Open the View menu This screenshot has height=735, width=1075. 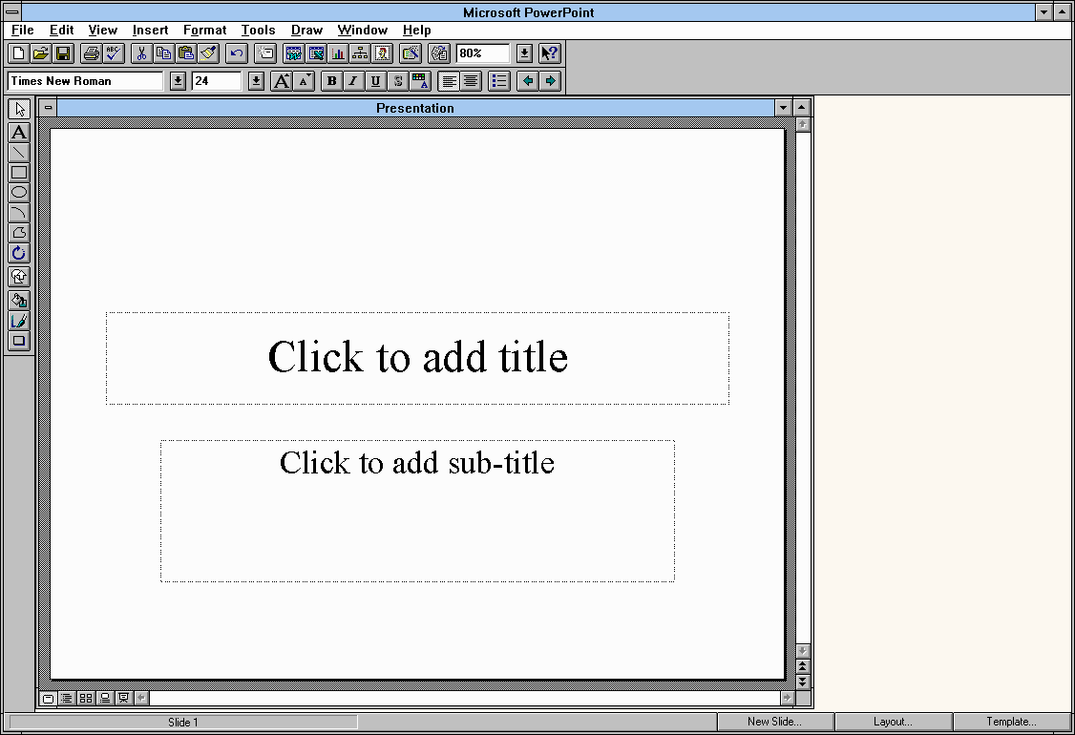click(x=103, y=31)
